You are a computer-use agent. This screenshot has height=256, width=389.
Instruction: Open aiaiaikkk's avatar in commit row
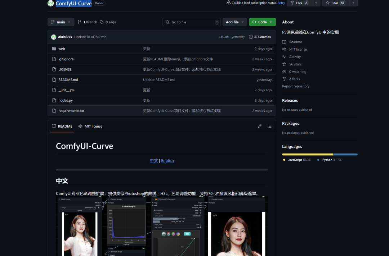pyautogui.click(x=54, y=37)
